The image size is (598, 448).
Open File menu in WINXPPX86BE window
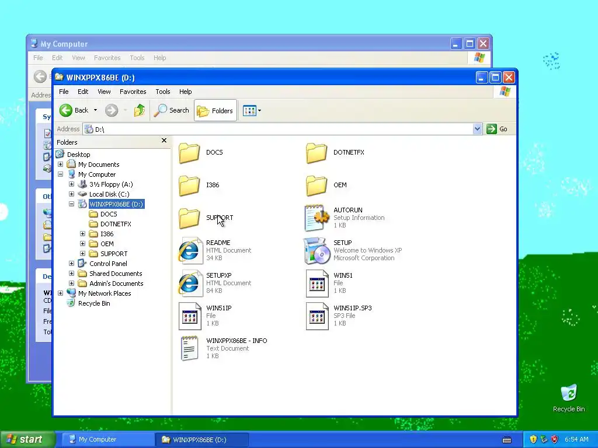[x=64, y=92]
